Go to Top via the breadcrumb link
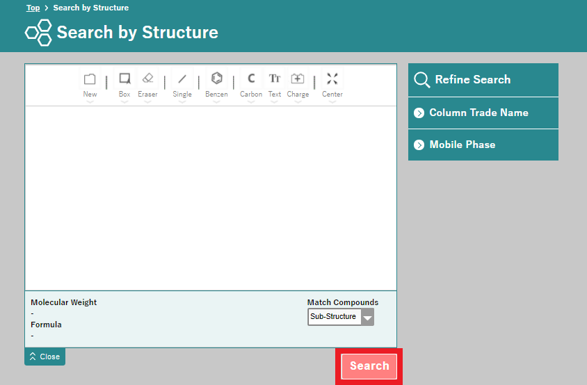This screenshot has width=587, height=385. (33, 8)
